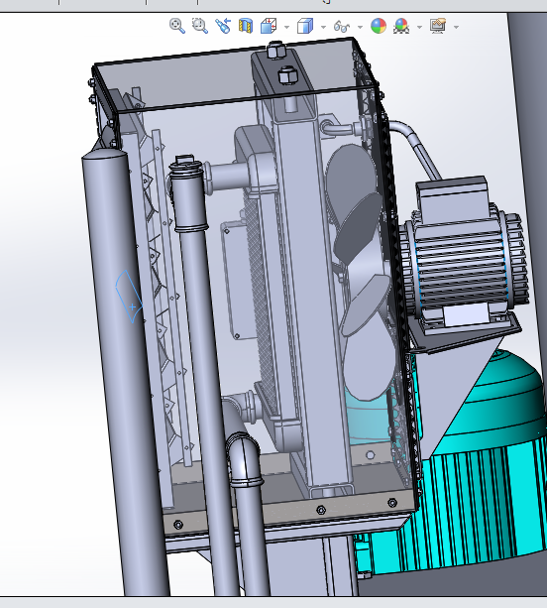Click the Previous View icon
The width and height of the screenshot is (547, 608).
pyautogui.click(x=223, y=26)
